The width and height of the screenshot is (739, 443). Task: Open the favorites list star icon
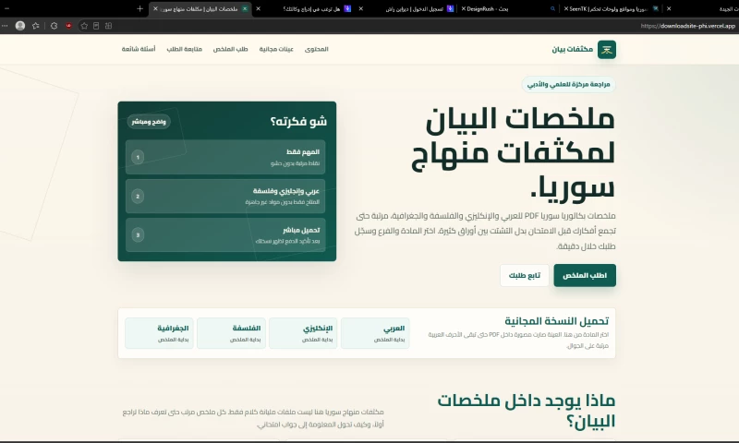click(35, 26)
